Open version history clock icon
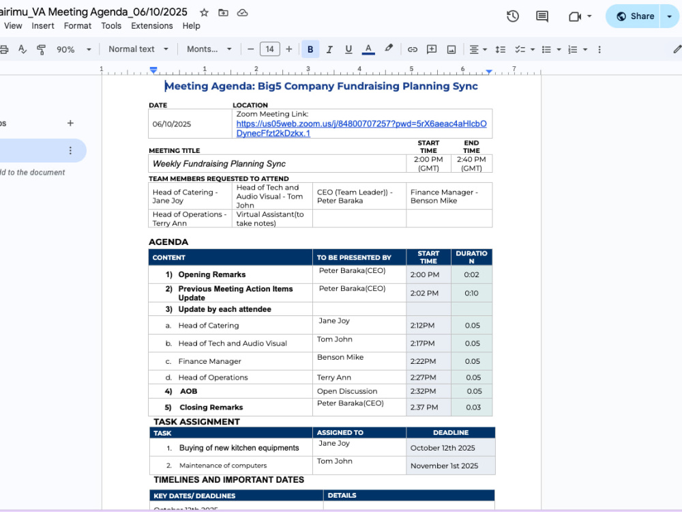 click(x=513, y=16)
